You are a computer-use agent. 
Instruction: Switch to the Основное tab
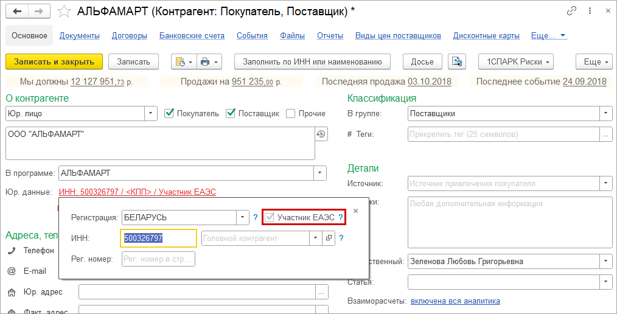29,36
